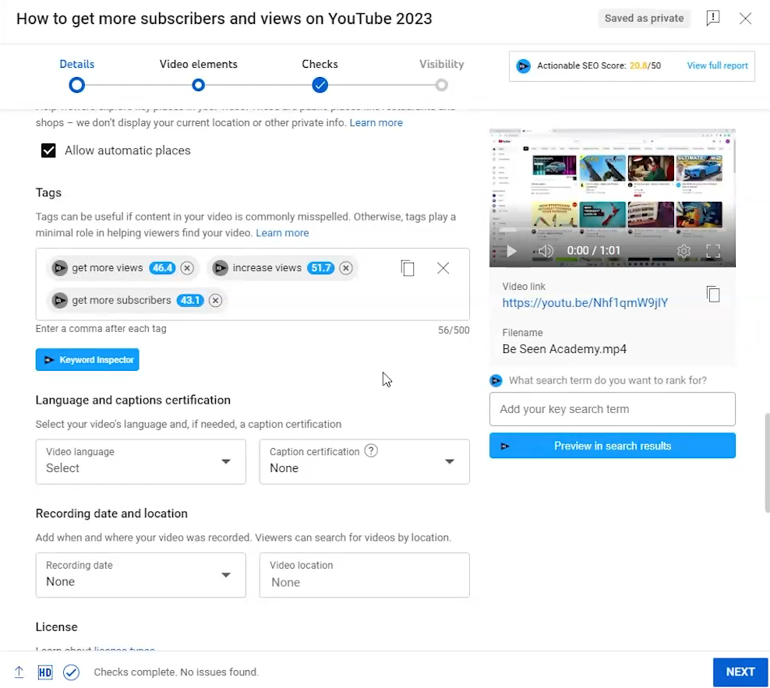Copy all tags using the copy icon
Viewport: 770px width, 688px height.
coord(408,267)
